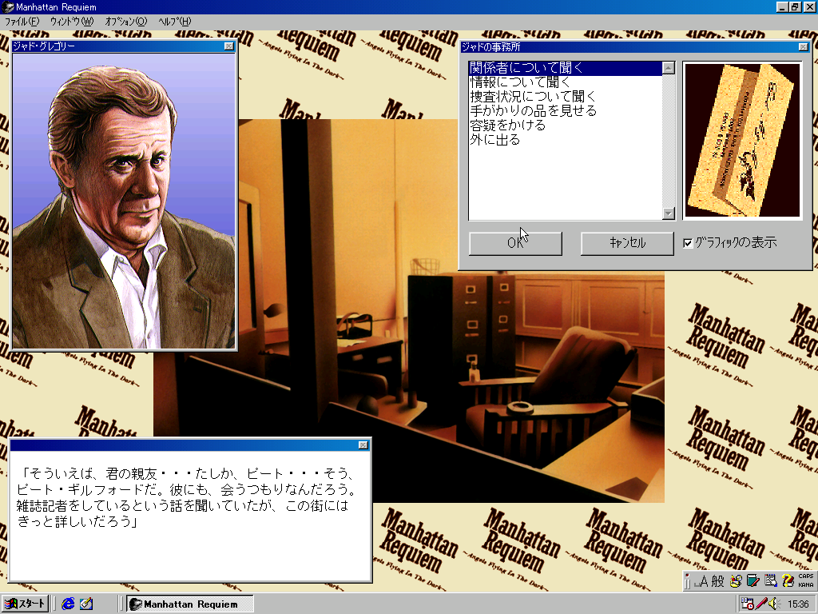Viewport: 818px width, 614px height.
Task: Click the Manhattan Requiem title bar icon
Action: pyautogui.click(x=8, y=7)
